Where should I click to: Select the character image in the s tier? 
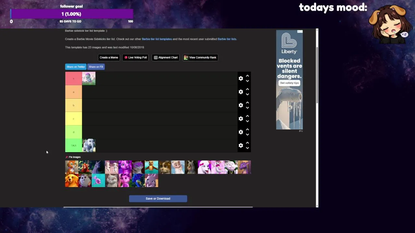click(x=89, y=79)
